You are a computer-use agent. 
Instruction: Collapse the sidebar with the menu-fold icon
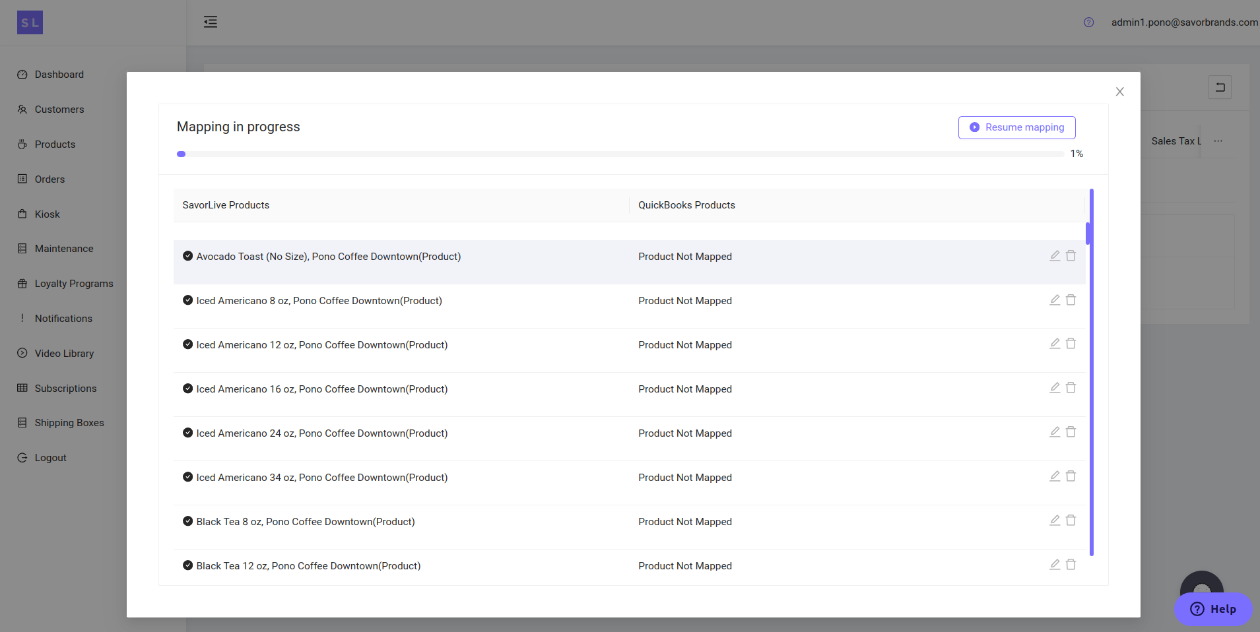coord(211,22)
